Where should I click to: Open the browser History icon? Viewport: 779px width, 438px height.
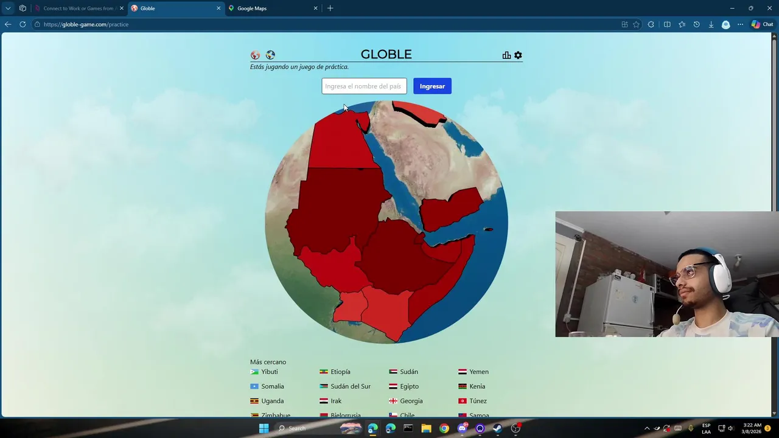coord(696,24)
